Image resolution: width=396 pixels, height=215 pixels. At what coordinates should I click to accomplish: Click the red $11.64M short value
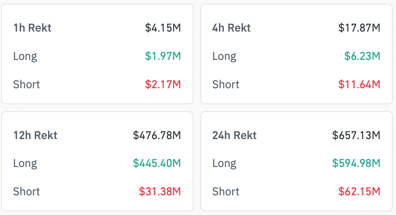pos(359,84)
